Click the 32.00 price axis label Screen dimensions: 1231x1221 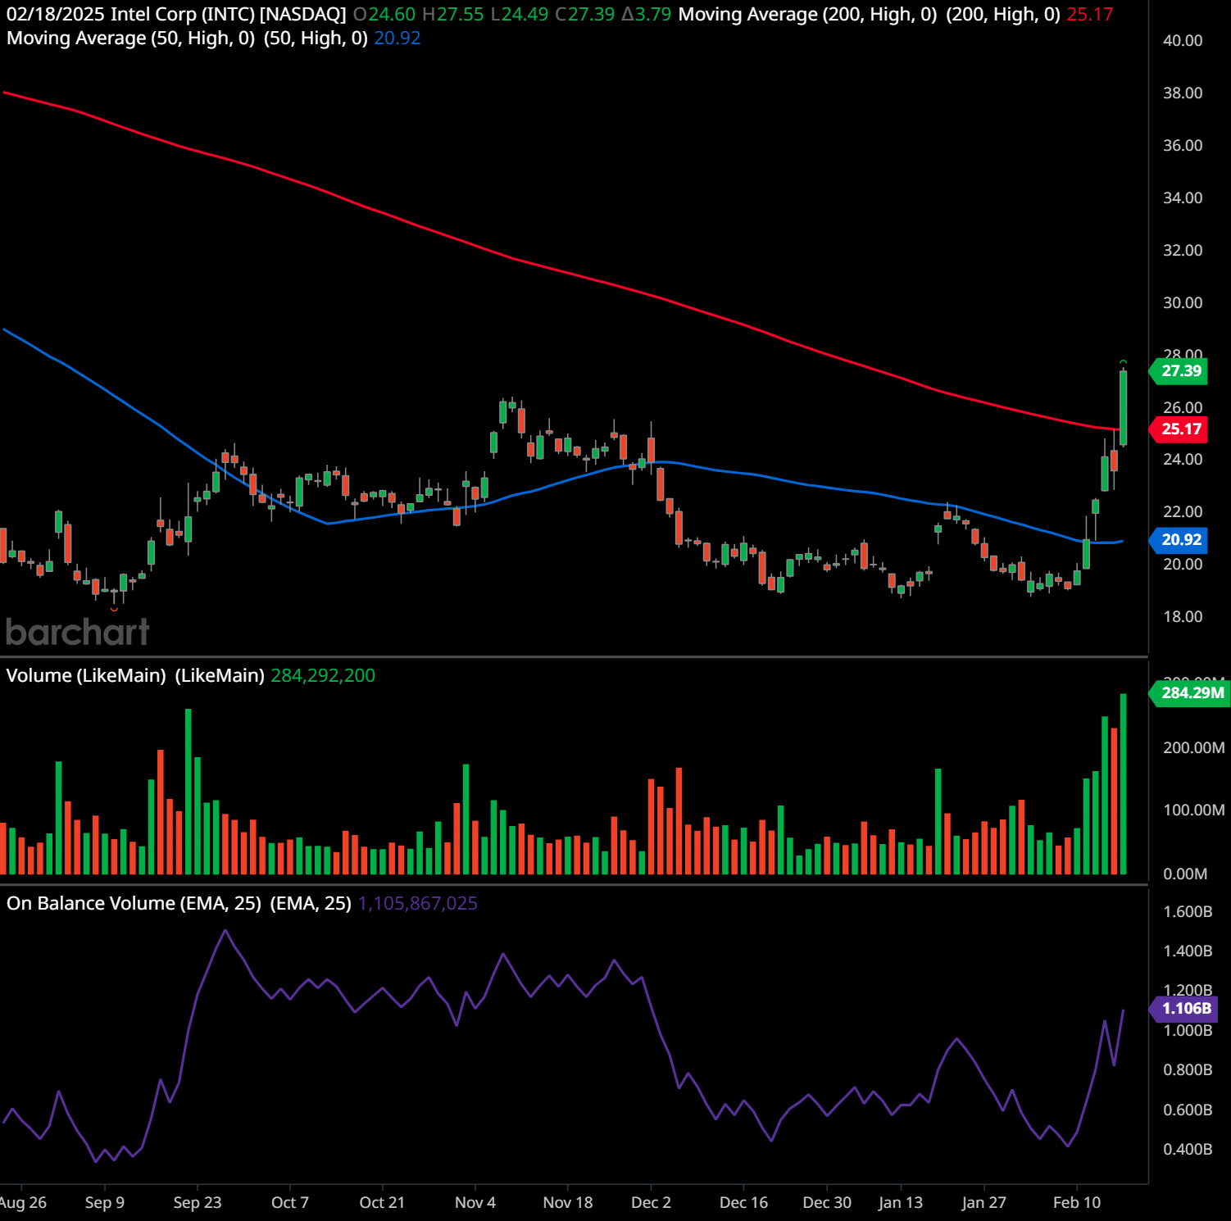point(1183,251)
